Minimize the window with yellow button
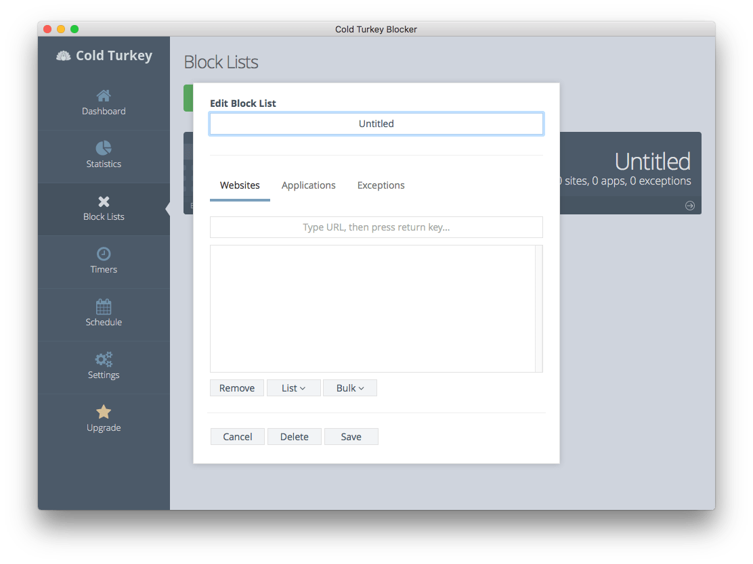The height and width of the screenshot is (564, 753). point(61,29)
